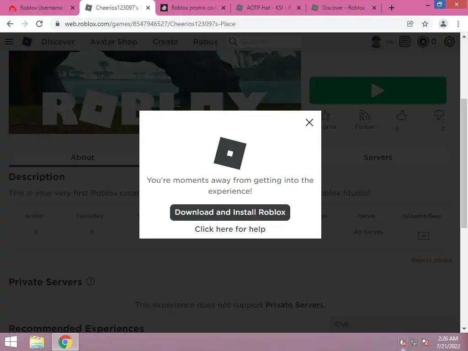Switch to Roblox promo codes browser tab
Screen dimensions: 468x351
click(193, 8)
